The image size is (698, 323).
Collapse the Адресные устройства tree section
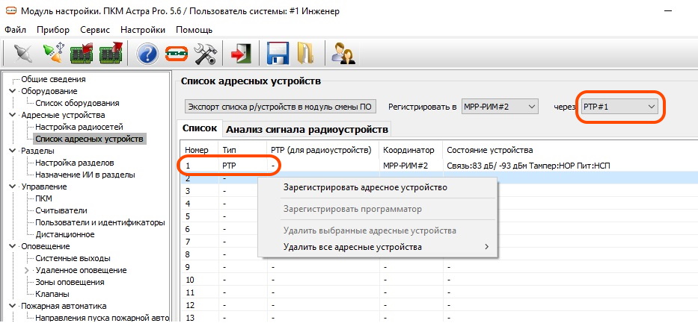point(12,115)
